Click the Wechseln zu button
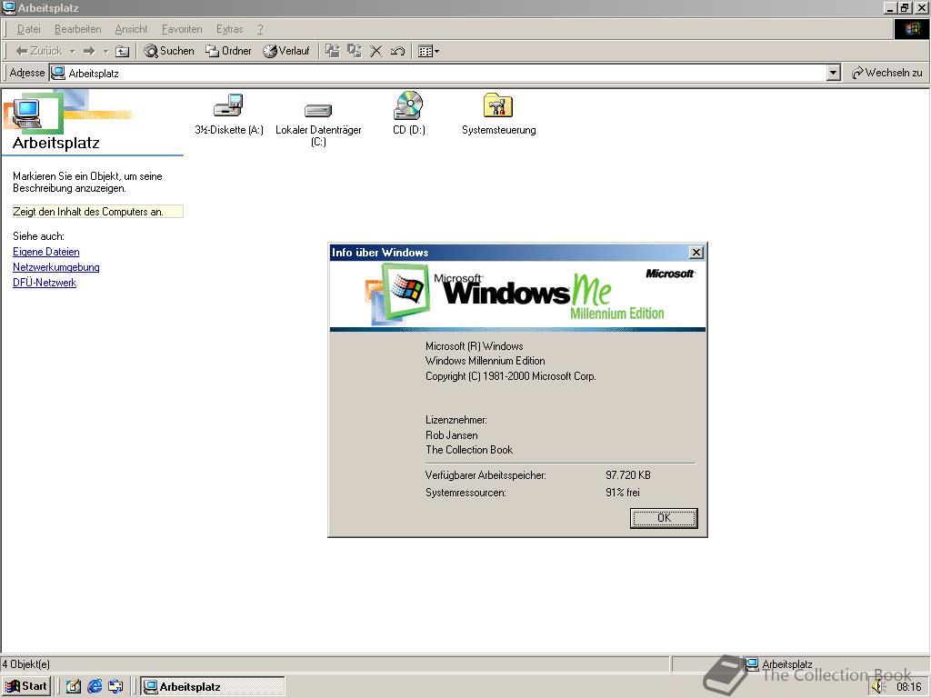931x698 pixels. pos(886,73)
